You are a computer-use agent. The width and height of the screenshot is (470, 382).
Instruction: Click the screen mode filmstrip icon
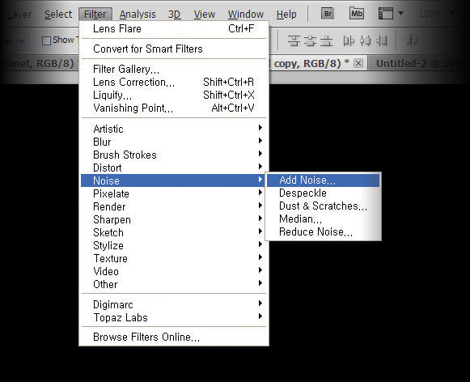click(386, 14)
